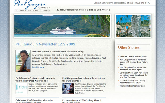Click the Paul Gauguin Newsletter 12.9.2009 title
The width and height of the screenshot is (165, 103).
(45, 44)
